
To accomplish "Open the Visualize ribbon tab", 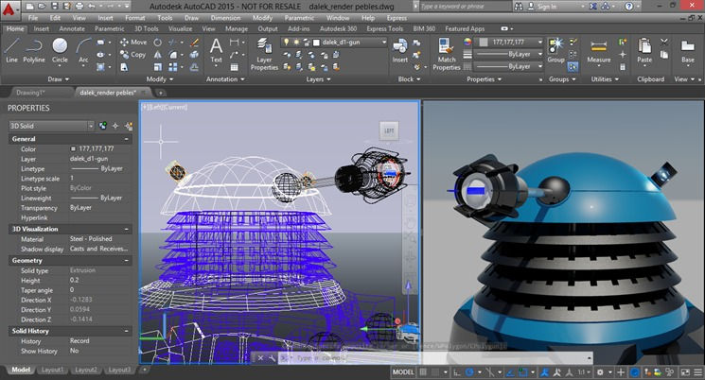I will pos(181,28).
